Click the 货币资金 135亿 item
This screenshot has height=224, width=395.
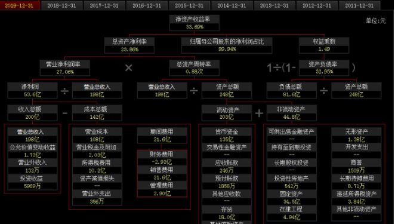(227, 135)
